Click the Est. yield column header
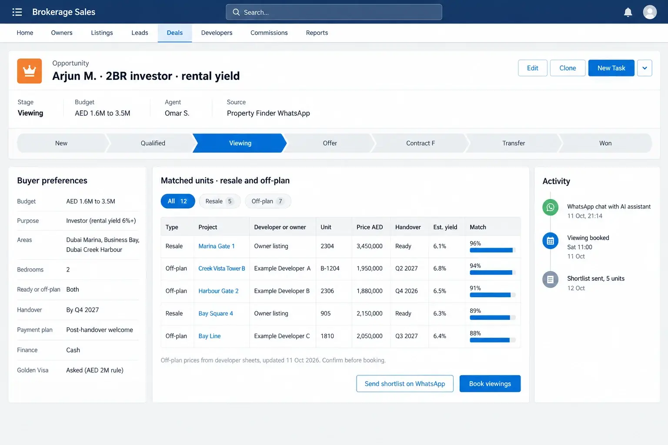 click(x=445, y=227)
